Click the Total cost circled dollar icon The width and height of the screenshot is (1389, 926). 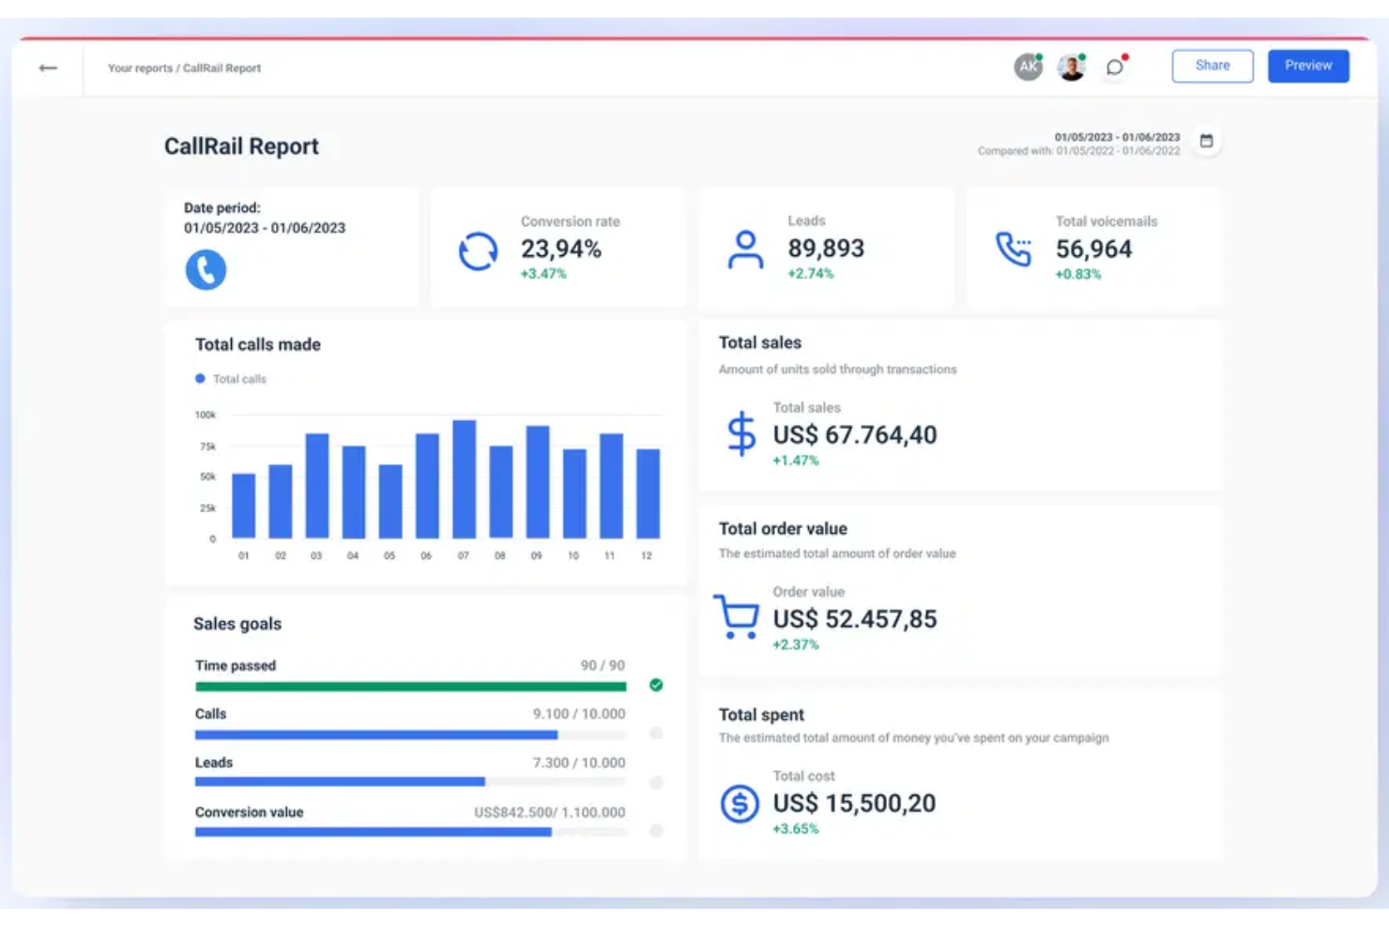[x=740, y=804]
